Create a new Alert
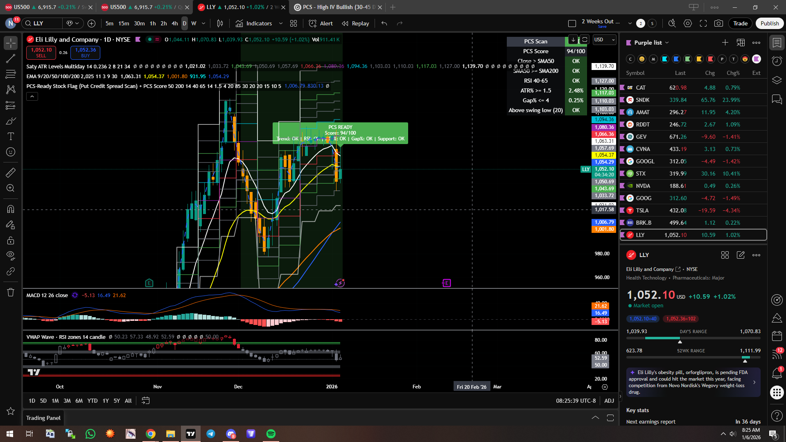 [321, 23]
